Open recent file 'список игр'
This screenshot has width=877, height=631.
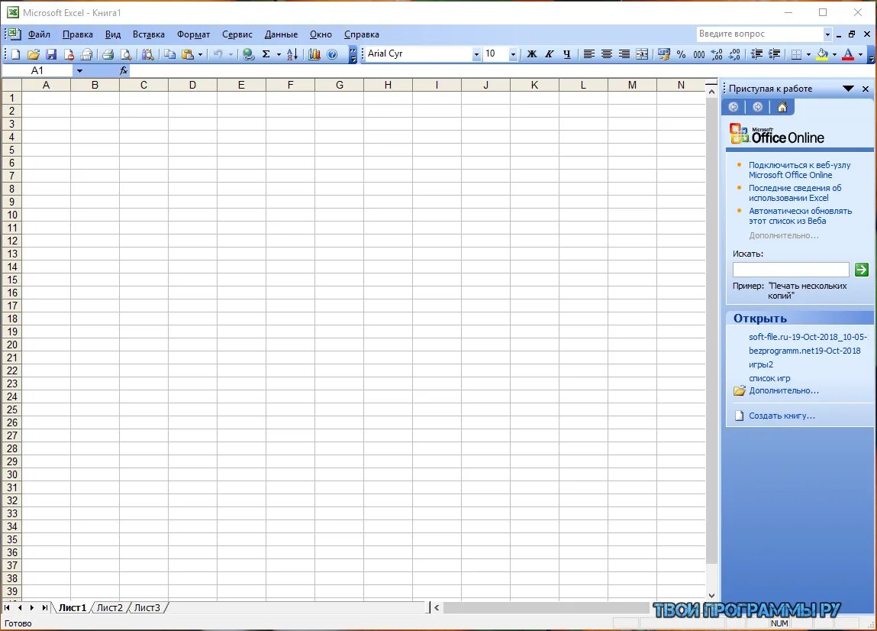coord(769,378)
